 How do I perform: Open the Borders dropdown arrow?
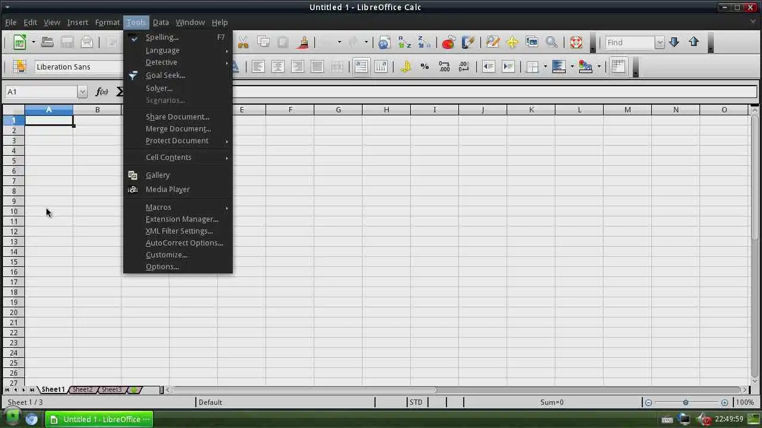click(x=546, y=67)
